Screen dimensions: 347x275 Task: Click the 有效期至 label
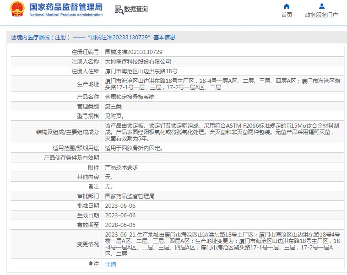(x=88, y=225)
